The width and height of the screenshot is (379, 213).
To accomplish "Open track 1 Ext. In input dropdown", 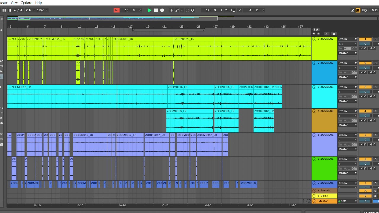I will click(348, 39).
